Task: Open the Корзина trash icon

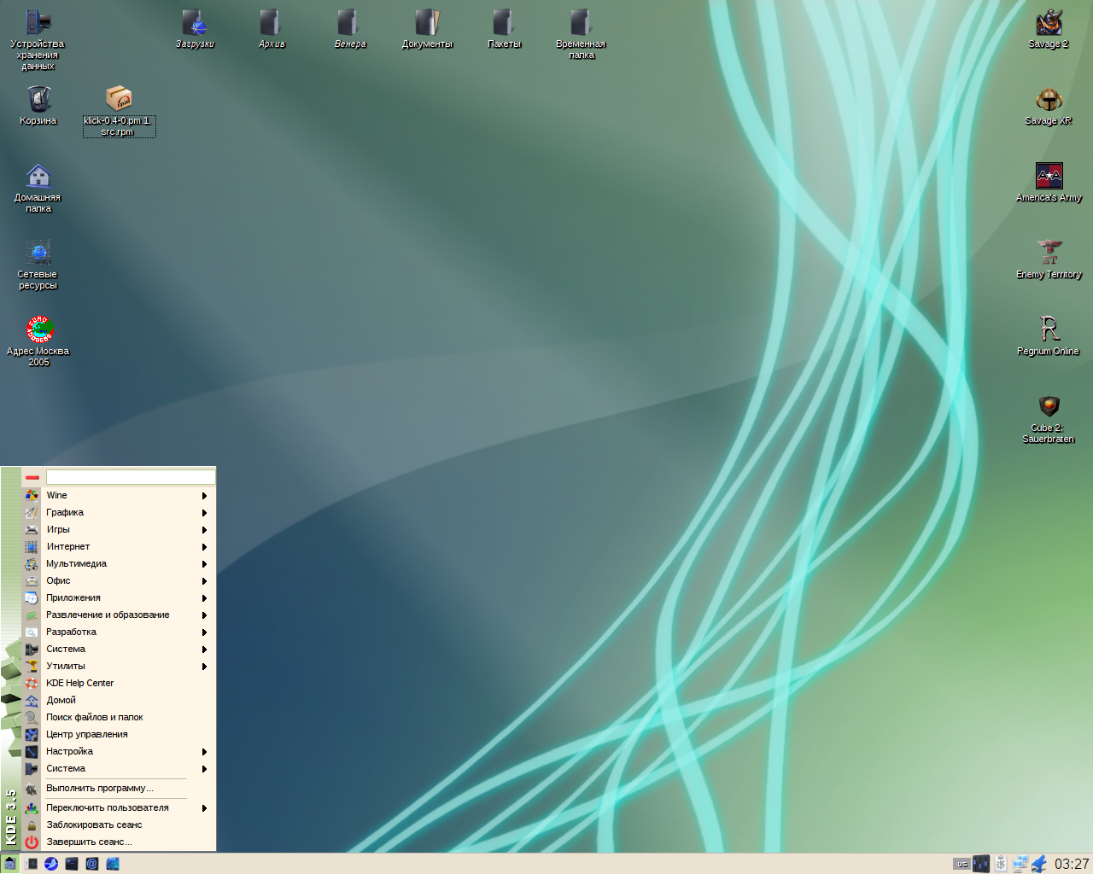Action: (38, 101)
